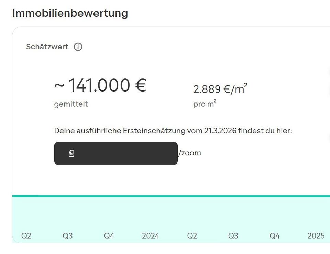Click the Immobilienbewertung heading
The width and height of the screenshot is (330, 254).
tap(70, 13)
